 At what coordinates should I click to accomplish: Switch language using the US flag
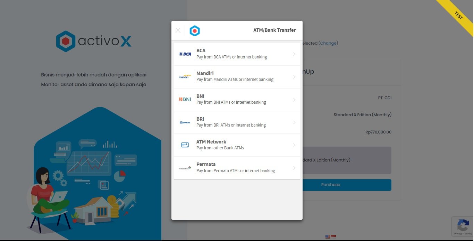click(x=328, y=237)
